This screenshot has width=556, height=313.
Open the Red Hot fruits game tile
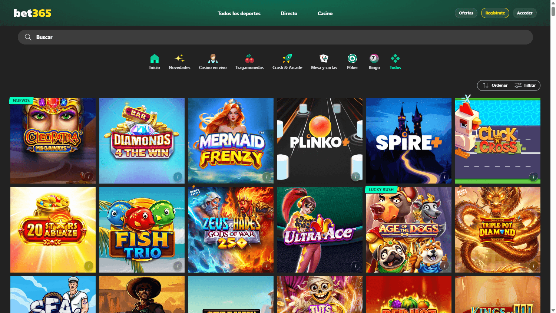(x=409, y=295)
